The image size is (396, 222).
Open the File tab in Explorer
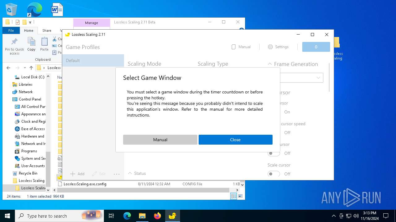(x=11, y=31)
